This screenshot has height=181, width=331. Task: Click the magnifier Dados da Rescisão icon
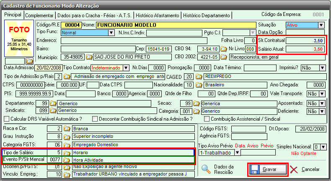coord(206,169)
